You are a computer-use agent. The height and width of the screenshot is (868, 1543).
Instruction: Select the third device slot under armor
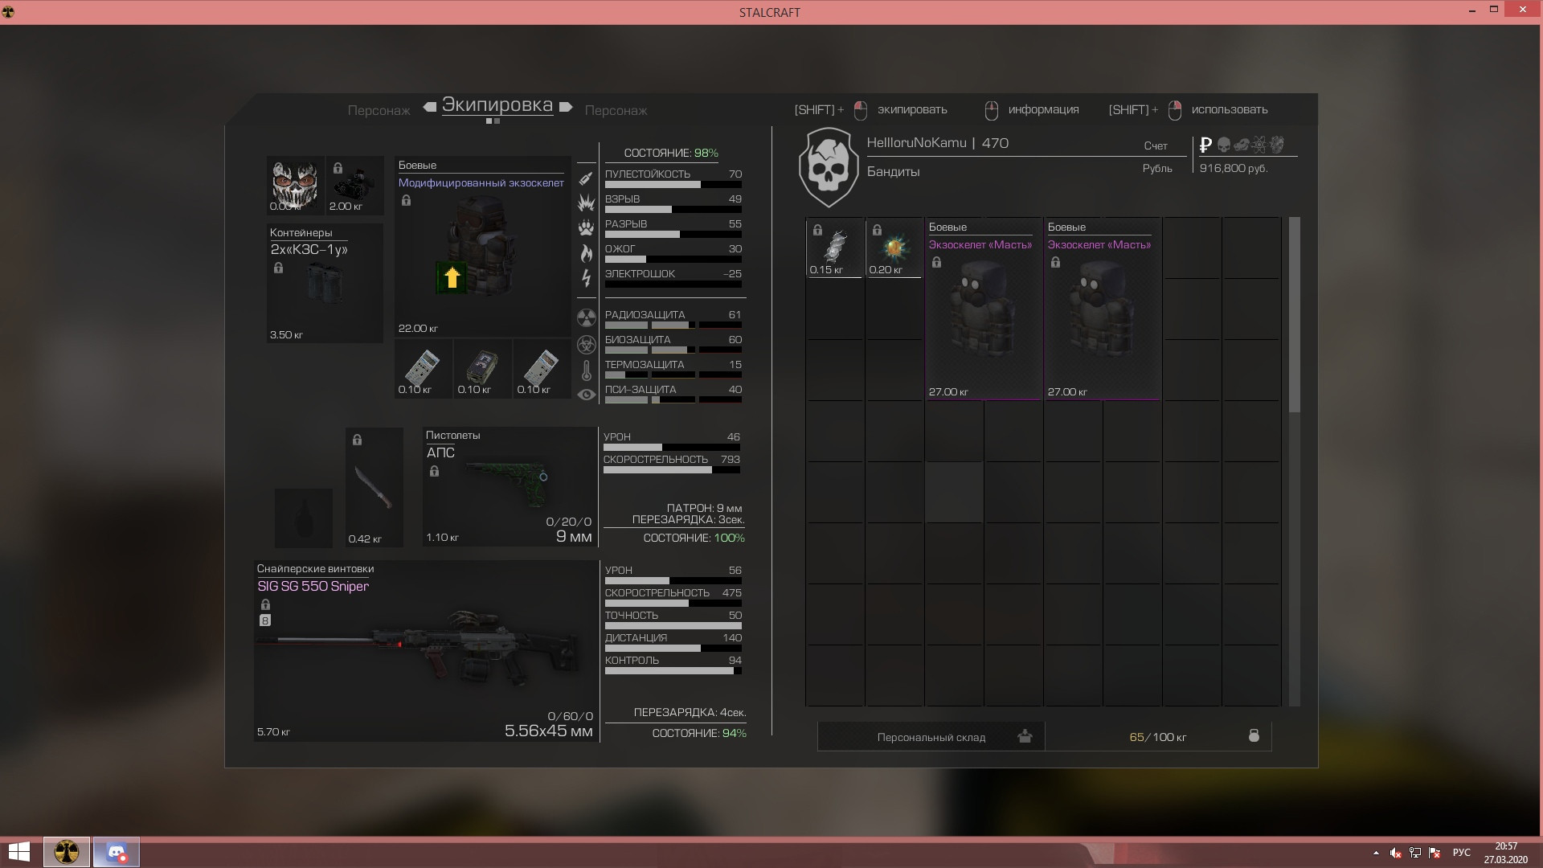542,369
